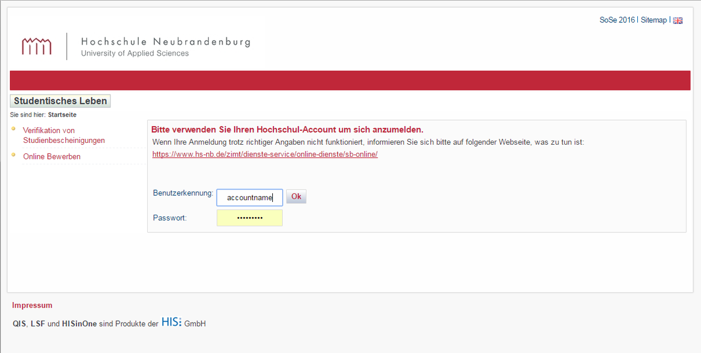This screenshot has width=701, height=353.
Task: Click the red heading about Hochschul-Account login
Action: tap(287, 130)
